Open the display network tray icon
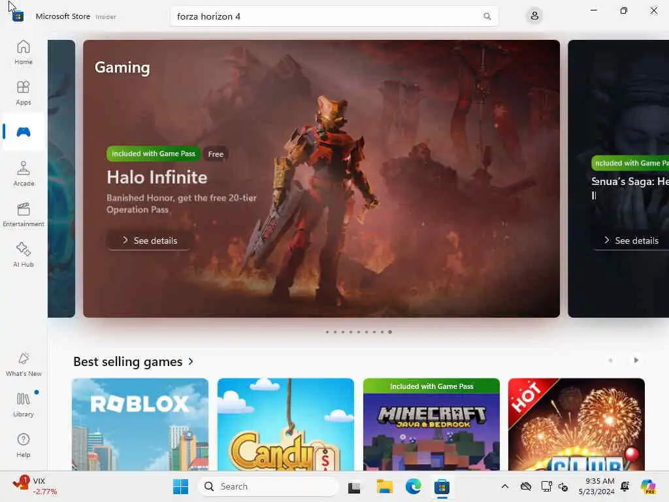 click(x=546, y=486)
